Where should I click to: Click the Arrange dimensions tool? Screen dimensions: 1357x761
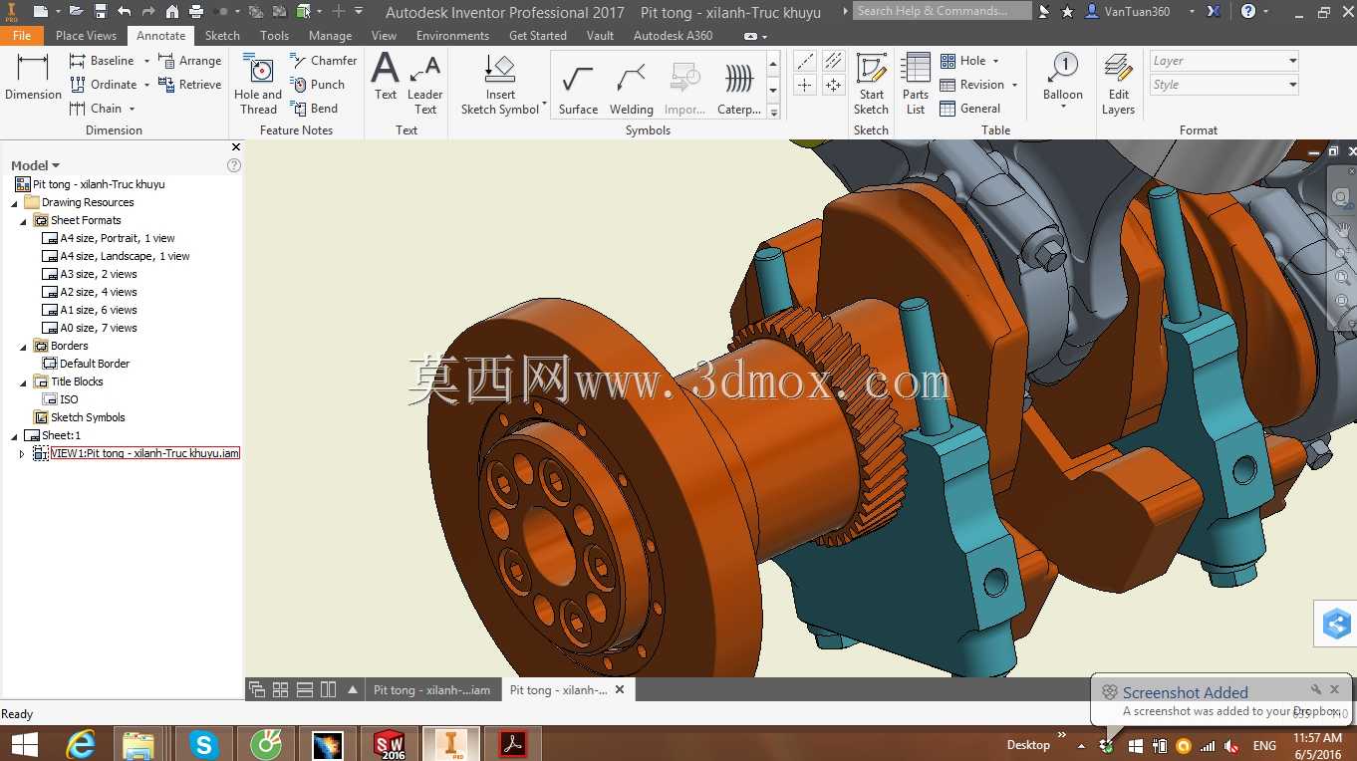tap(189, 61)
